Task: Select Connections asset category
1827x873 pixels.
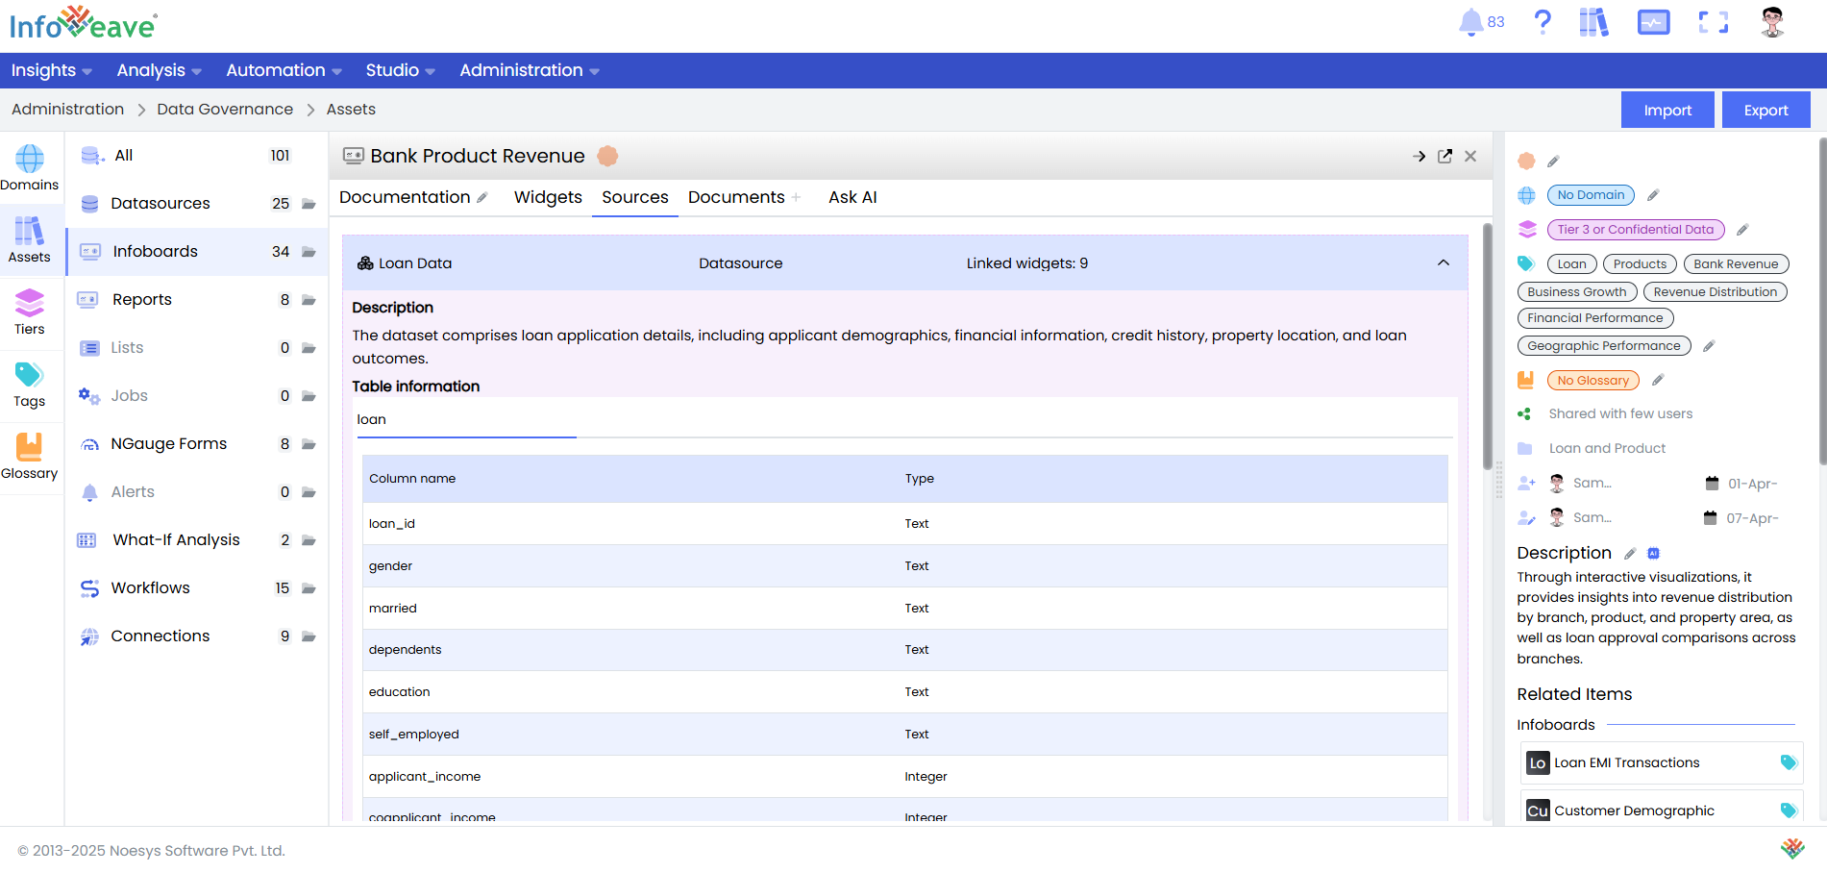Action: click(x=198, y=636)
